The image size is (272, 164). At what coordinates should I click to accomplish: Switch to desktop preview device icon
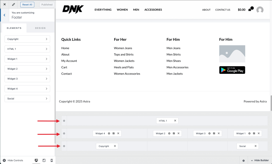(x=36, y=160)
